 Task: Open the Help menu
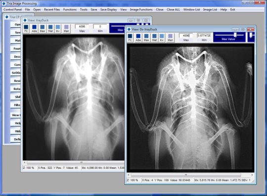[x=223, y=9]
